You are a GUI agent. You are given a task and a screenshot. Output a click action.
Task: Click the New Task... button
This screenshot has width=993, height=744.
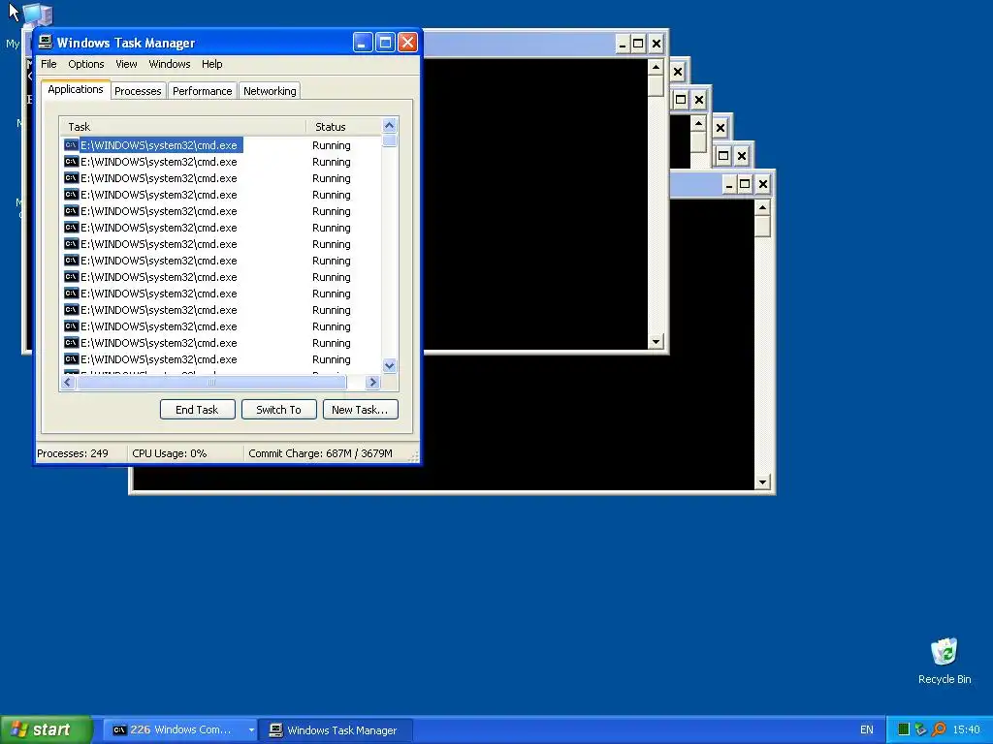pyautogui.click(x=360, y=410)
